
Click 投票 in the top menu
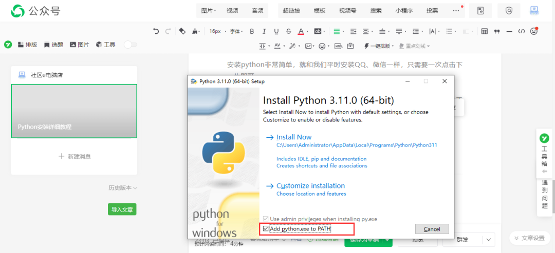tap(432, 11)
